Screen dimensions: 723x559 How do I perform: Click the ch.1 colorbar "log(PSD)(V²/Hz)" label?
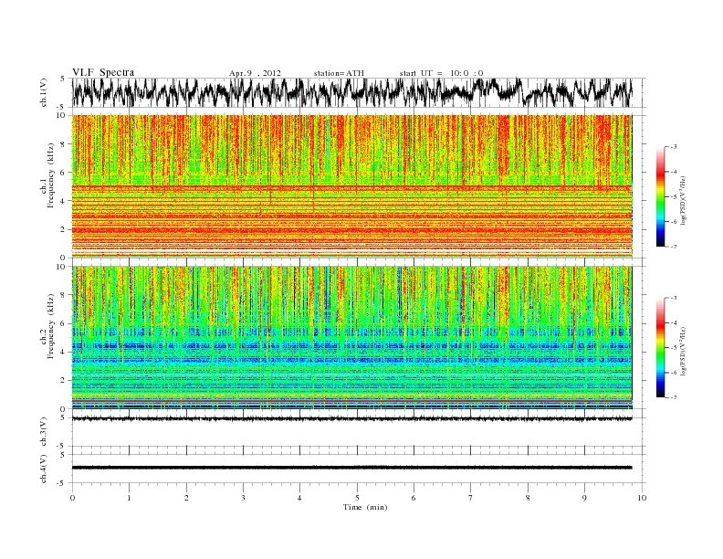click(x=683, y=201)
